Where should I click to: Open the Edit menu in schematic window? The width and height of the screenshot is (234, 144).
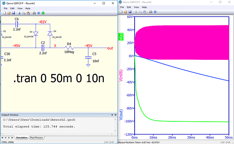tap(12, 8)
